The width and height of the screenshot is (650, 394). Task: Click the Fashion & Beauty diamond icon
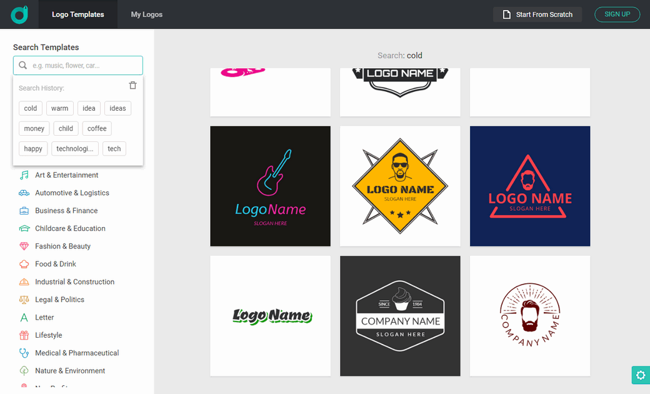click(x=24, y=246)
